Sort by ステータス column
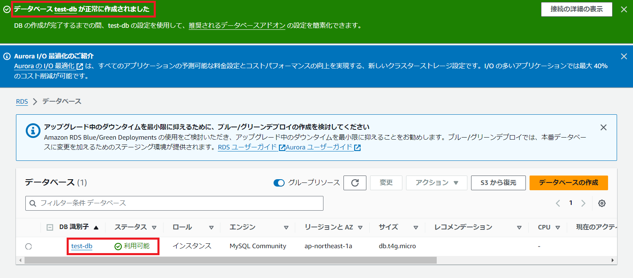The height and width of the screenshot is (278, 633). tap(154, 227)
